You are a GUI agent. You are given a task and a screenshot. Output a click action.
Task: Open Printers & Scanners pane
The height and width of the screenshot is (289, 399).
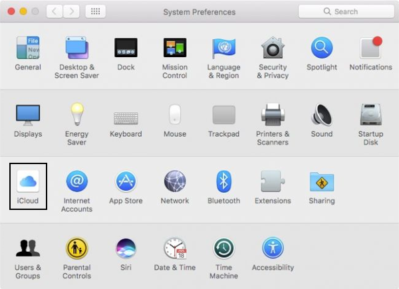273,124
